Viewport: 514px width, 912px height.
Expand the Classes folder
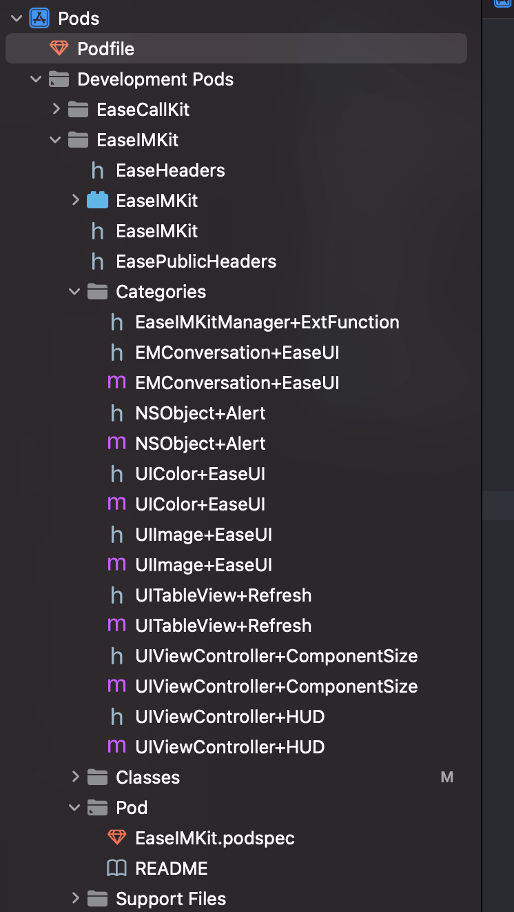(75, 777)
